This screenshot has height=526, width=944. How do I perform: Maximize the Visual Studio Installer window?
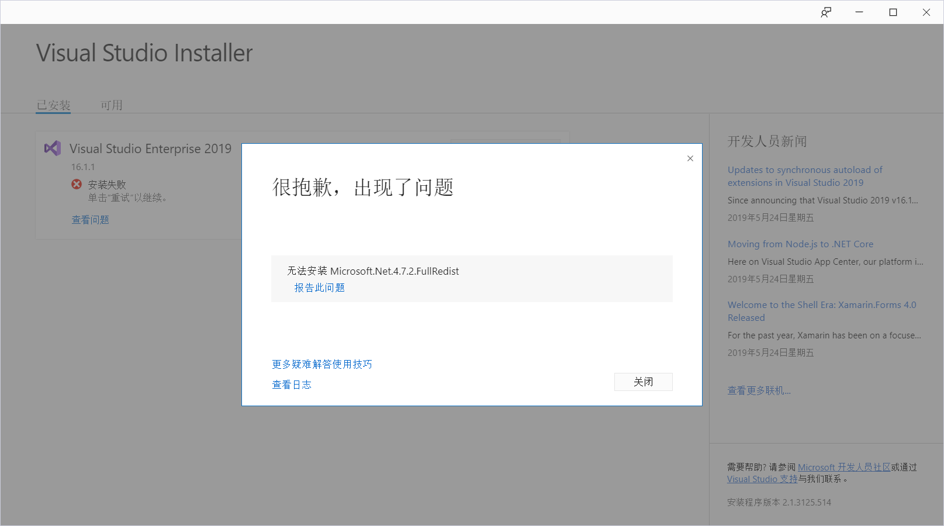(x=893, y=12)
